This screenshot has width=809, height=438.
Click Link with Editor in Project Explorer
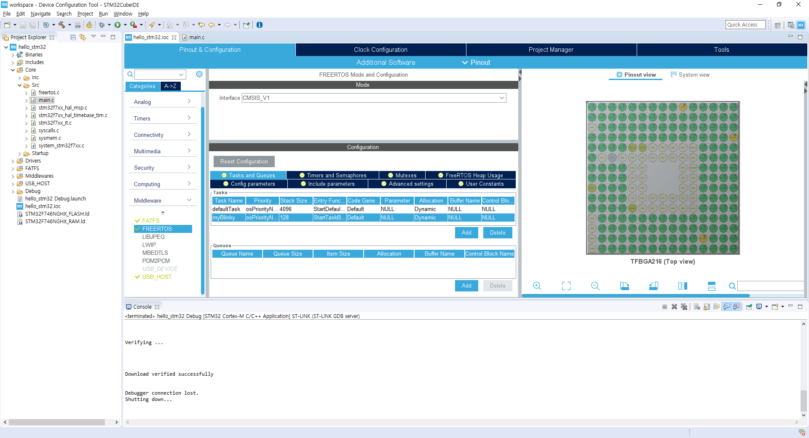83,37
